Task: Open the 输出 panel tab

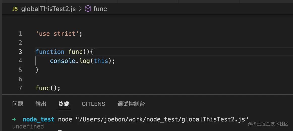Action: click(41, 104)
